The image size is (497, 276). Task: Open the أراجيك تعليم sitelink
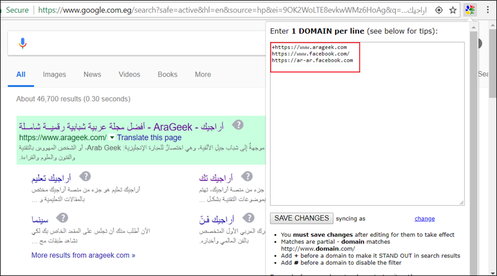[51, 178]
